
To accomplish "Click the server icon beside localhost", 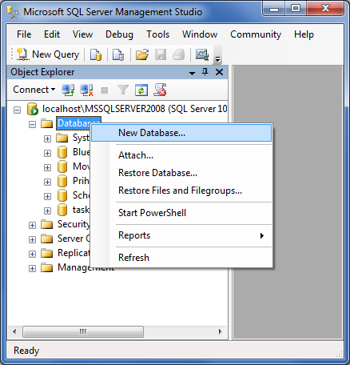I will (x=33, y=109).
